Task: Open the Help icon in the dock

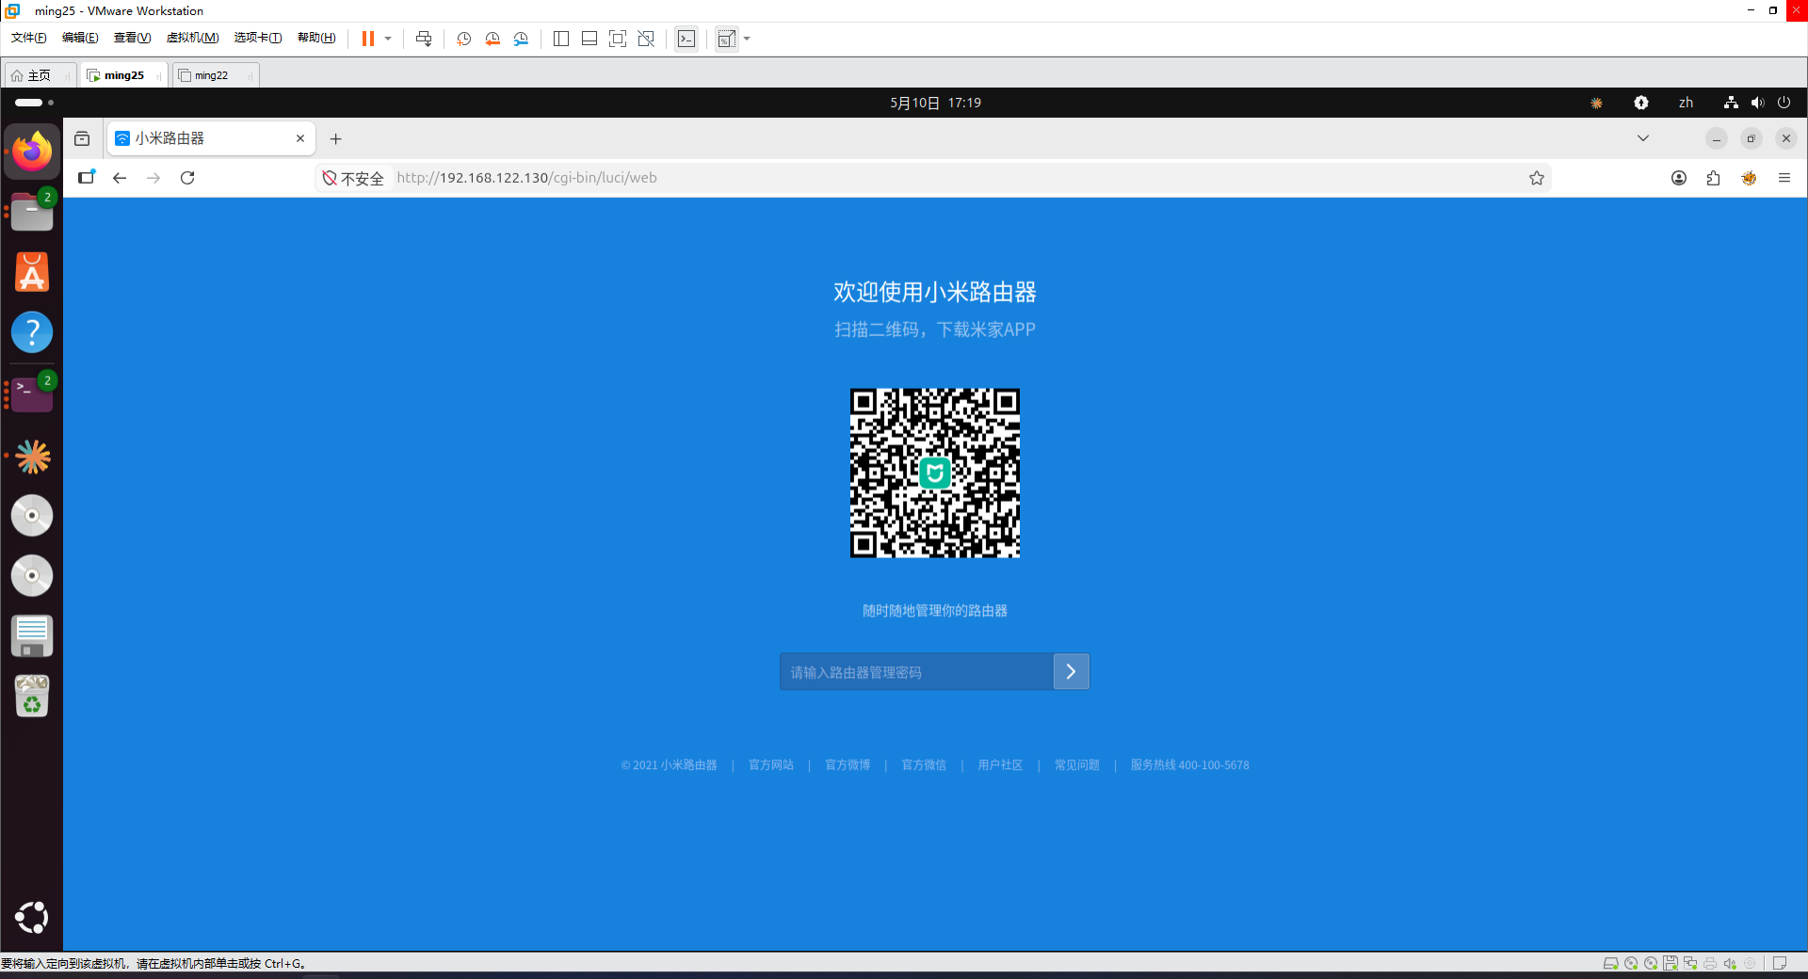Action: click(32, 332)
